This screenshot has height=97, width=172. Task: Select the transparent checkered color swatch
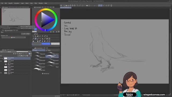55,44
